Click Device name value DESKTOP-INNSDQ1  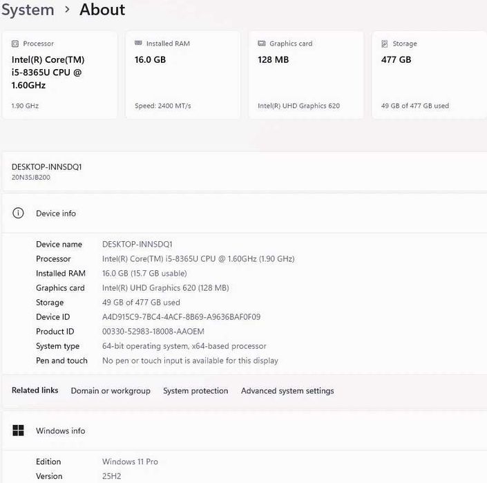click(x=137, y=244)
